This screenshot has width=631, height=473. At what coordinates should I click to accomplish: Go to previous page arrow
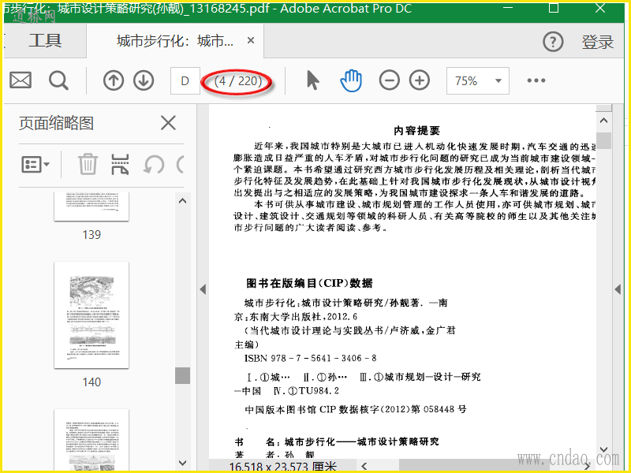[x=113, y=80]
